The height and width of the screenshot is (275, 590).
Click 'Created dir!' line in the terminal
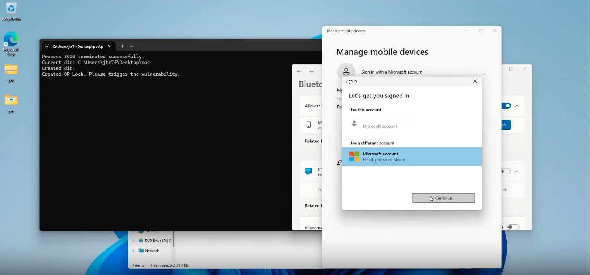pyautogui.click(x=58, y=68)
